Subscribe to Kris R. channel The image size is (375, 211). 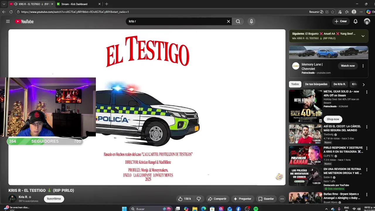click(54, 199)
